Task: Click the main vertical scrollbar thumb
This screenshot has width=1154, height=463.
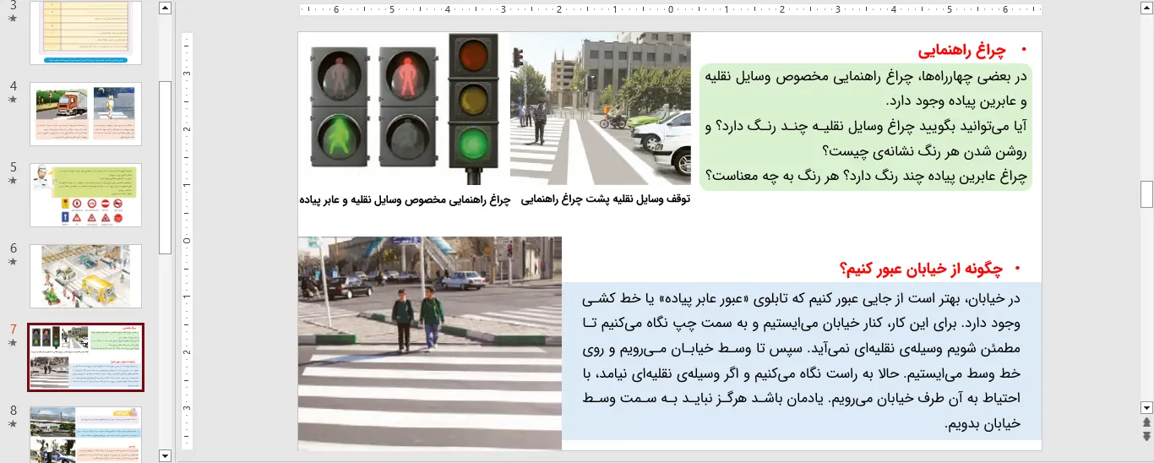Action: tap(1146, 194)
